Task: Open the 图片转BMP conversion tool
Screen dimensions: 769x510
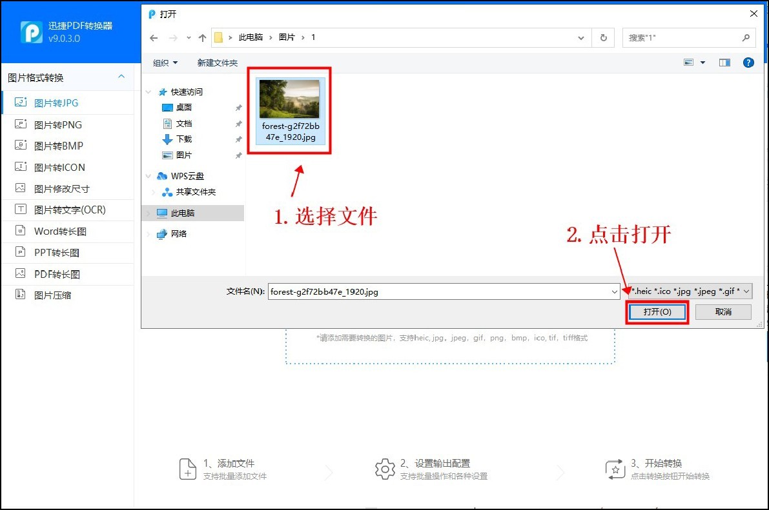Action: pyautogui.click(x=56, y=145)
